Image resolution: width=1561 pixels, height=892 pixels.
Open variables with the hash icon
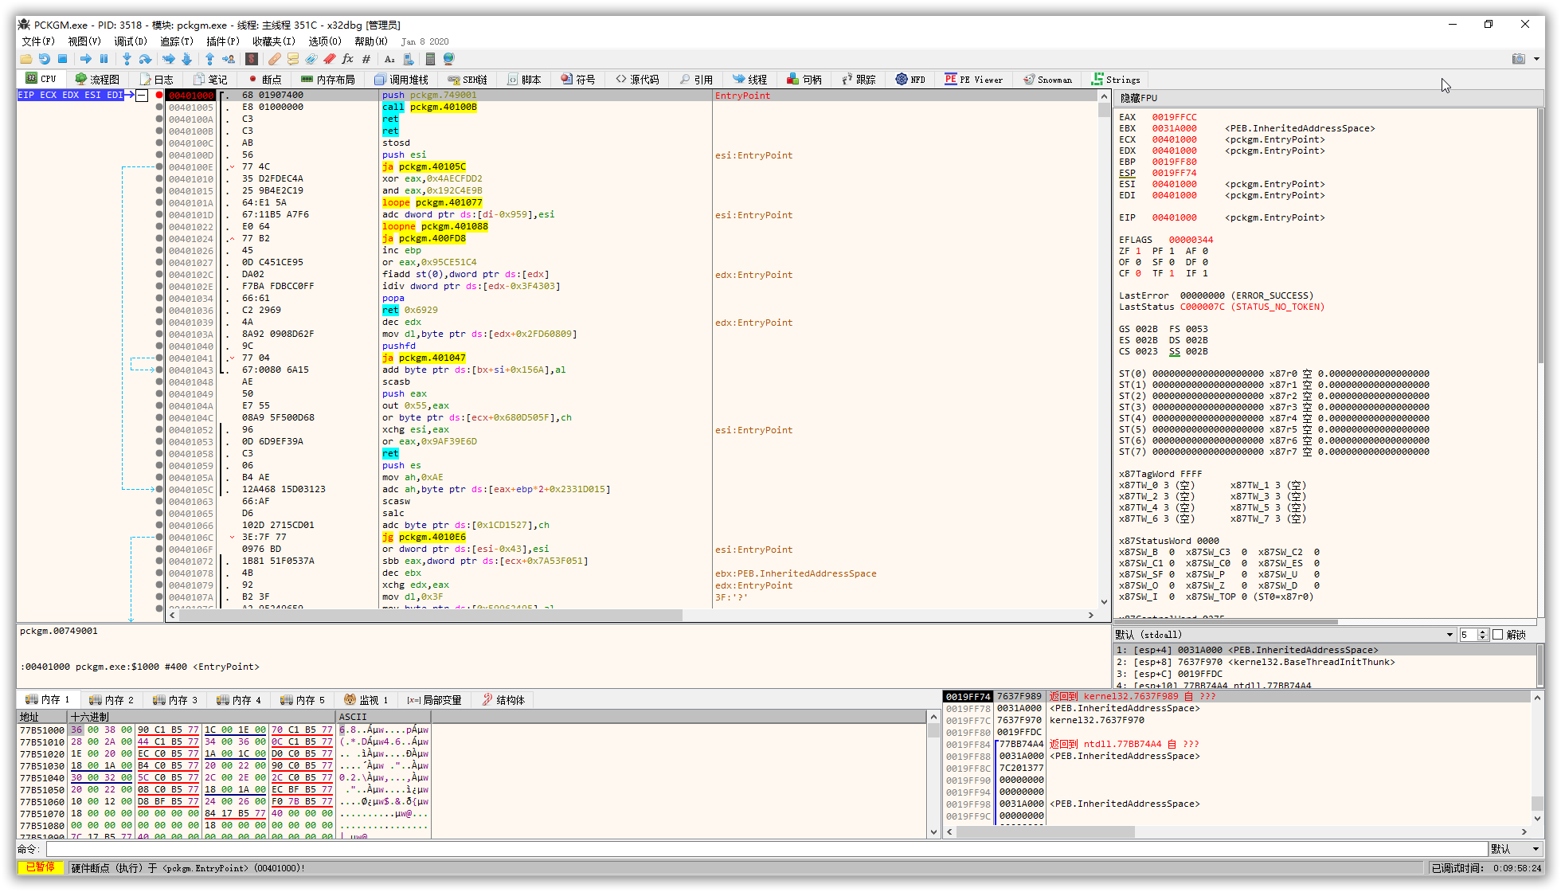tap(366, 59)
